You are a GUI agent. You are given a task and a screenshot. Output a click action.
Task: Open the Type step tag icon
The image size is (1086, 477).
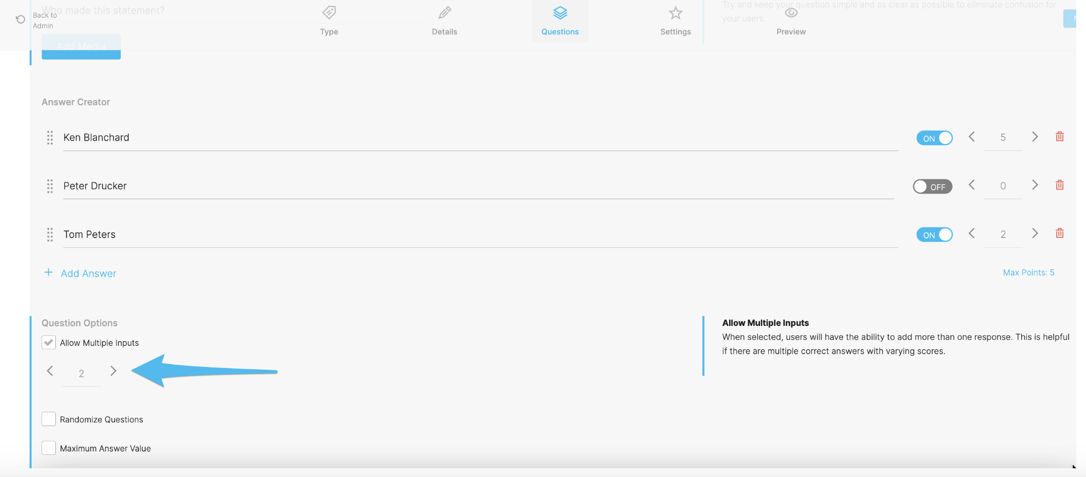pyautogui.click(x=329, y=12)
